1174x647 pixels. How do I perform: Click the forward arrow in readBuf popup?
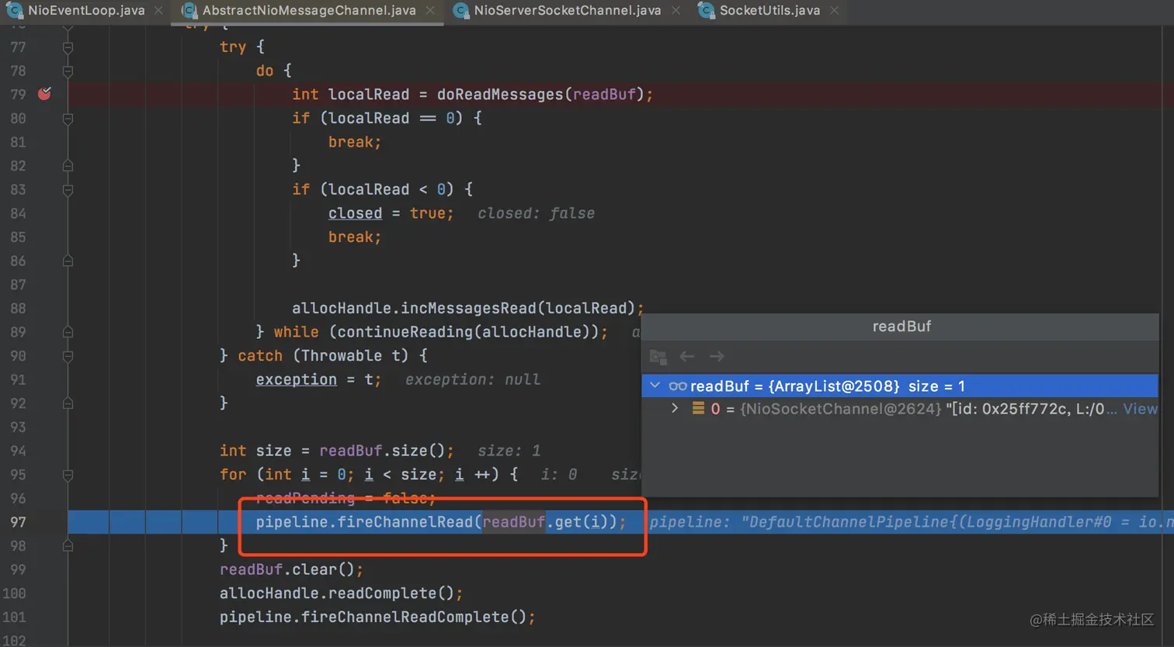717,357
